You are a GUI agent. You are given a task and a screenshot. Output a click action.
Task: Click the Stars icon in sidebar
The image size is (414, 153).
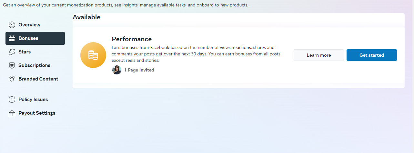tap(12, 52)
